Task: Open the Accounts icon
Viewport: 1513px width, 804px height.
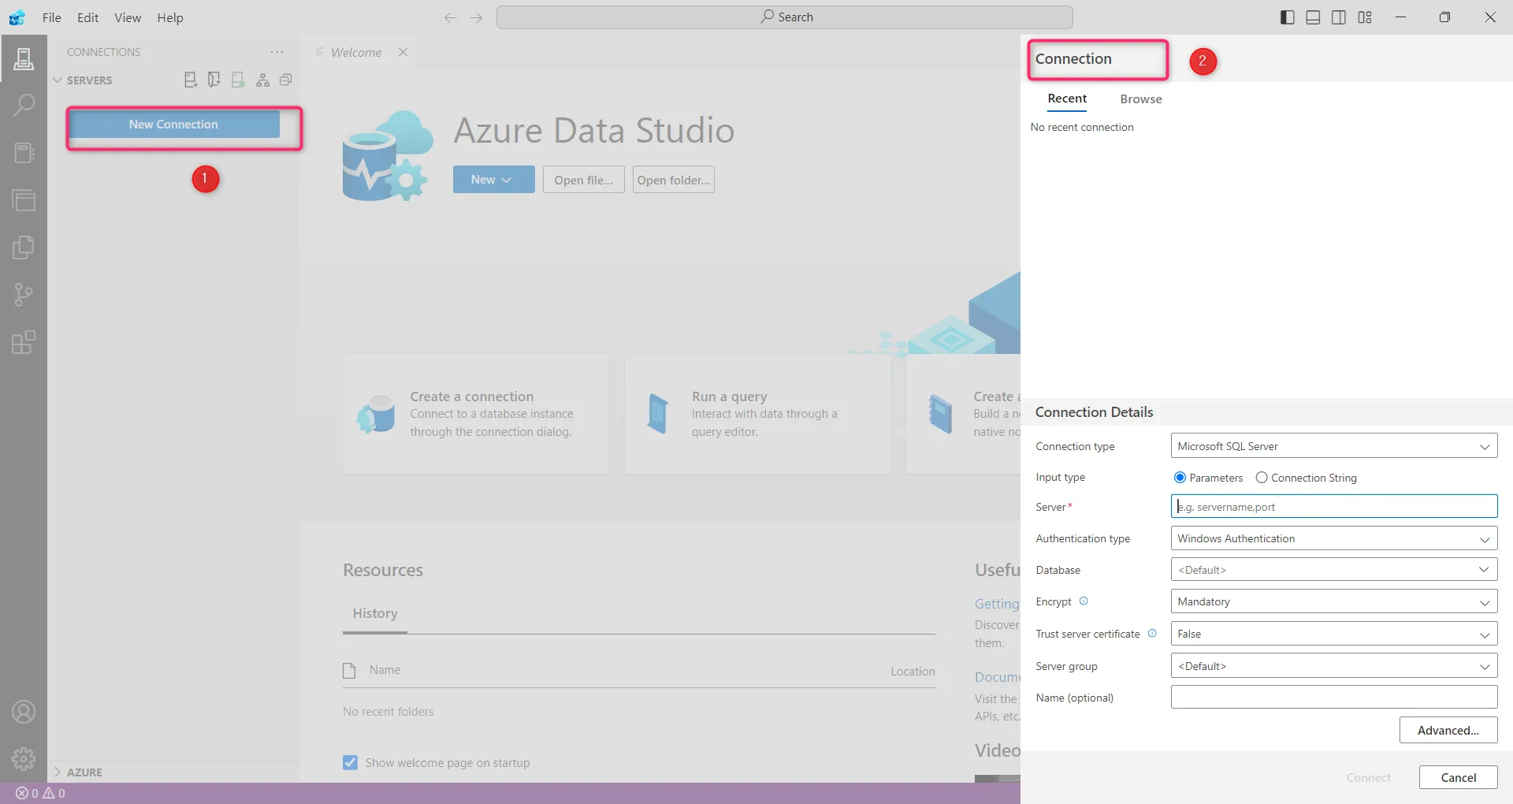Action: coord(24,712)
